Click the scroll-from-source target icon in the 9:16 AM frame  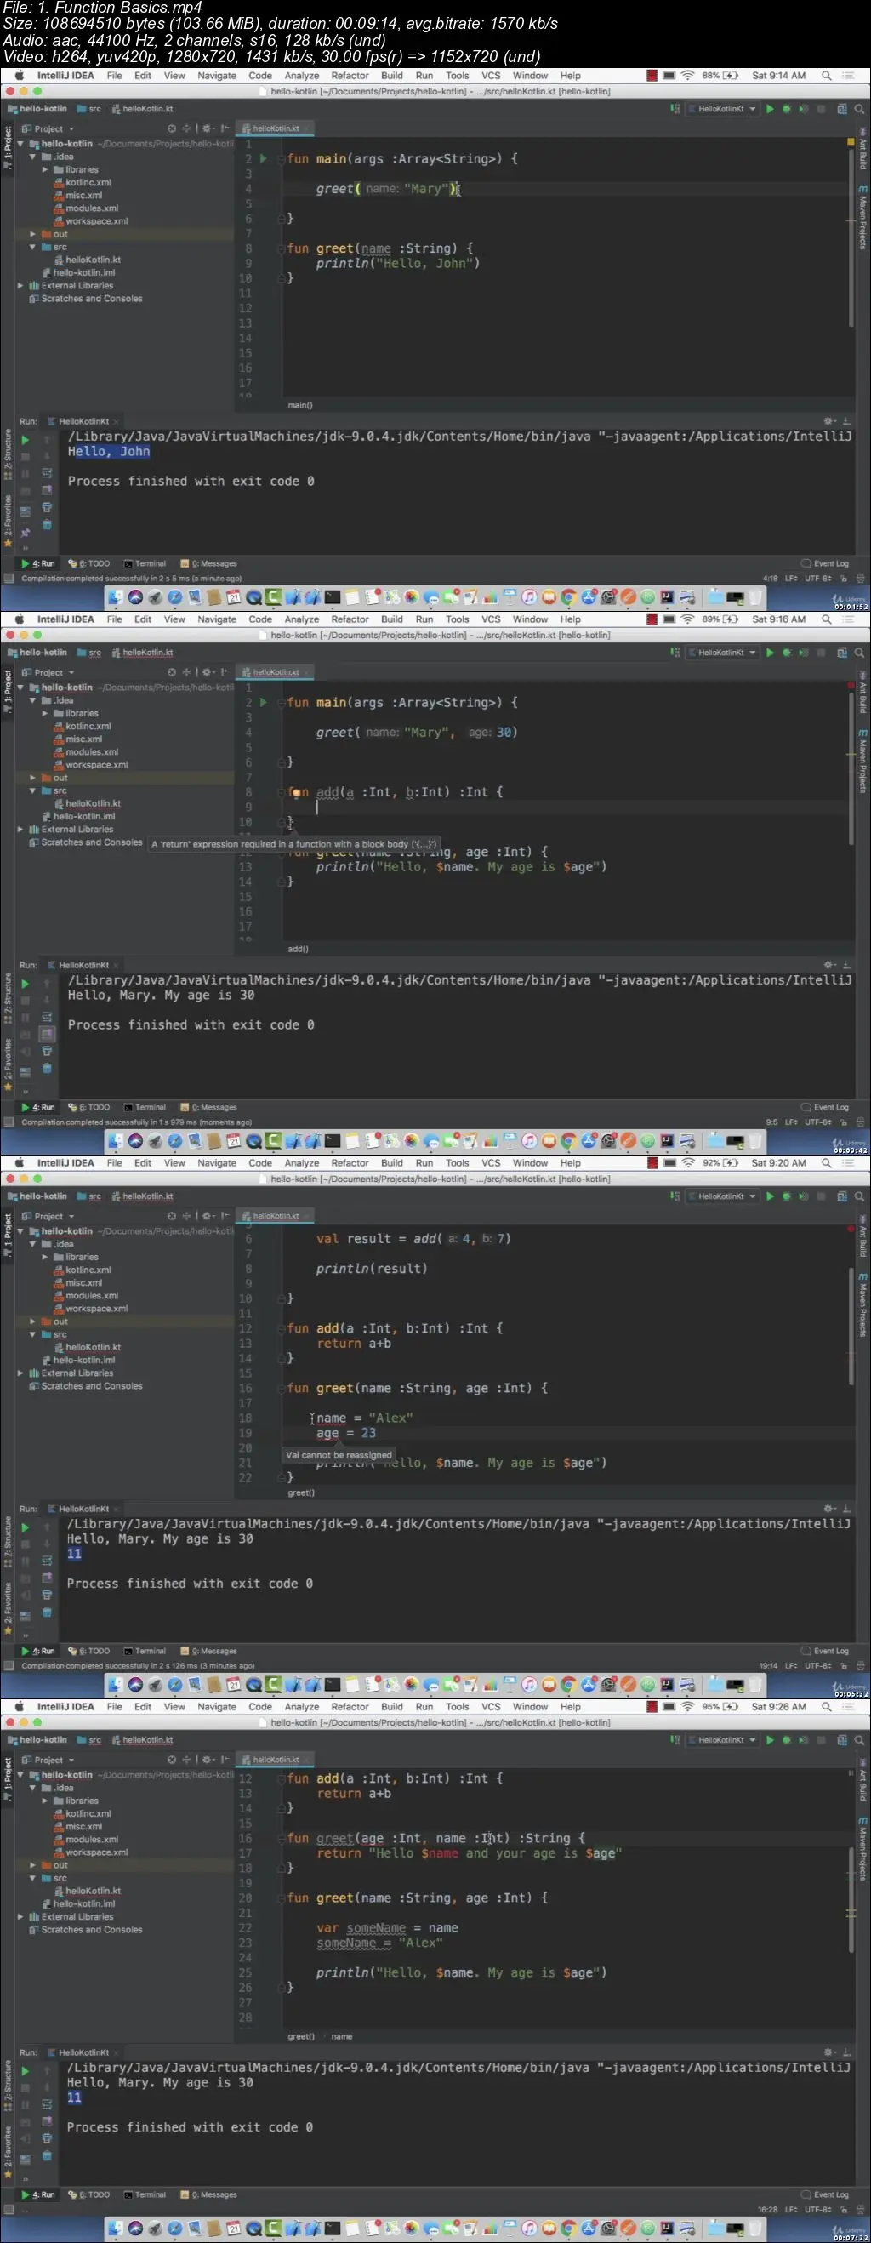coord(172,672)
